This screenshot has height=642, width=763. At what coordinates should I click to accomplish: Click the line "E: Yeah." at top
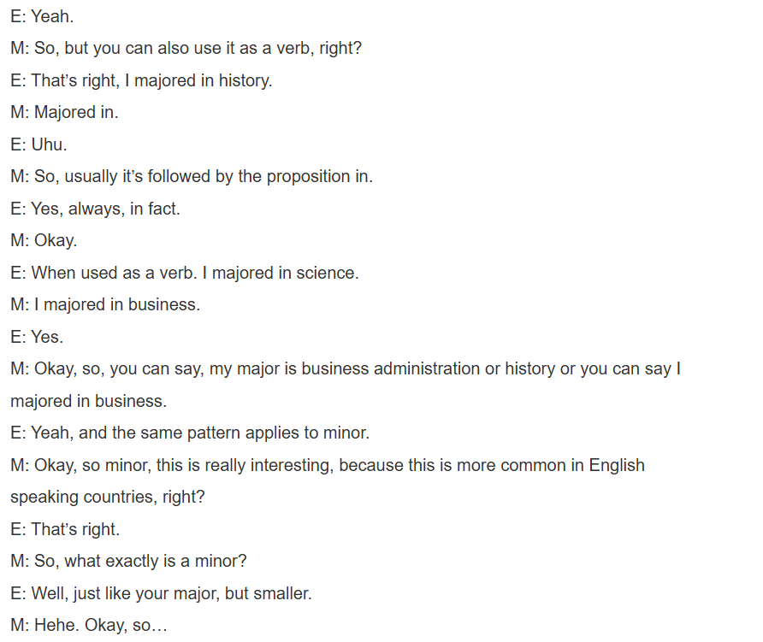coord(42,16)
